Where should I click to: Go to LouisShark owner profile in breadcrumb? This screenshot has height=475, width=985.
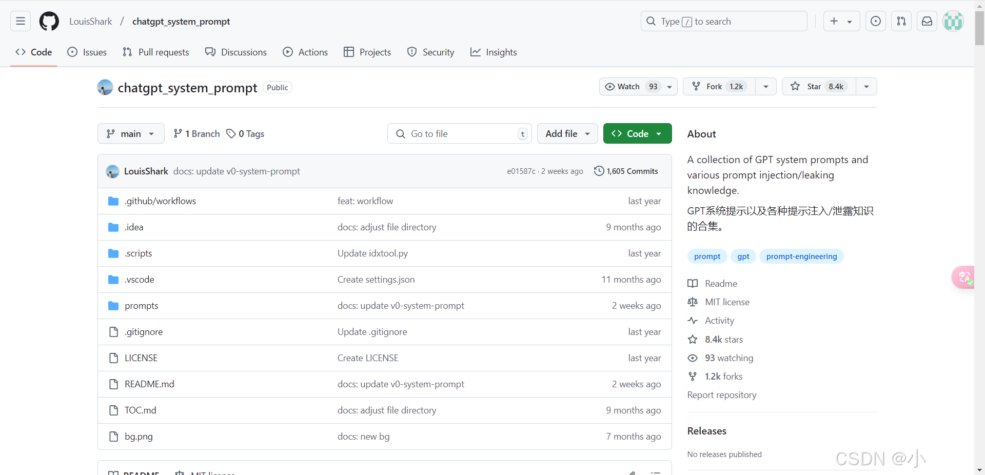tap(91, 22)
